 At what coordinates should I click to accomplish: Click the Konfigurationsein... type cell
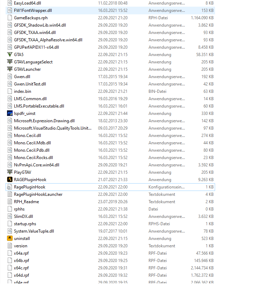pos(166,187)
